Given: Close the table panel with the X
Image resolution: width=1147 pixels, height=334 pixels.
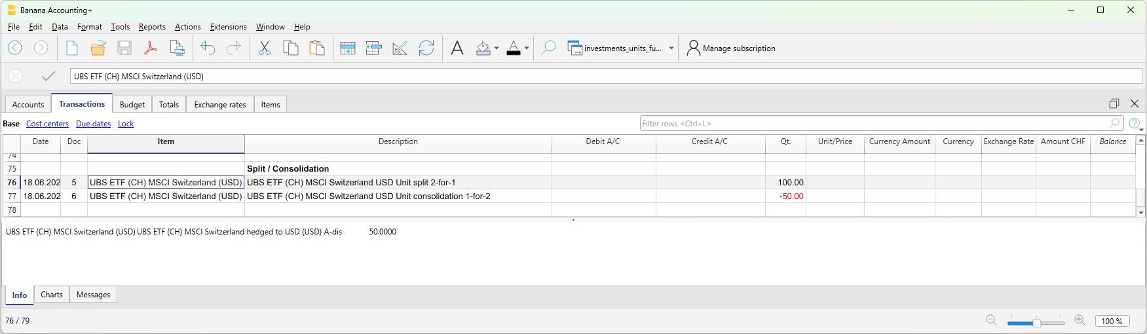Looking at the screenshot, I should coord(1135,103).
